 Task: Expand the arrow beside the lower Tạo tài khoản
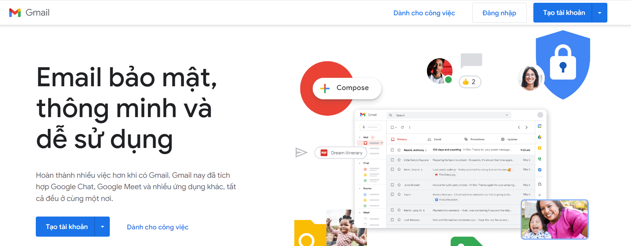(x=102, y=227)
